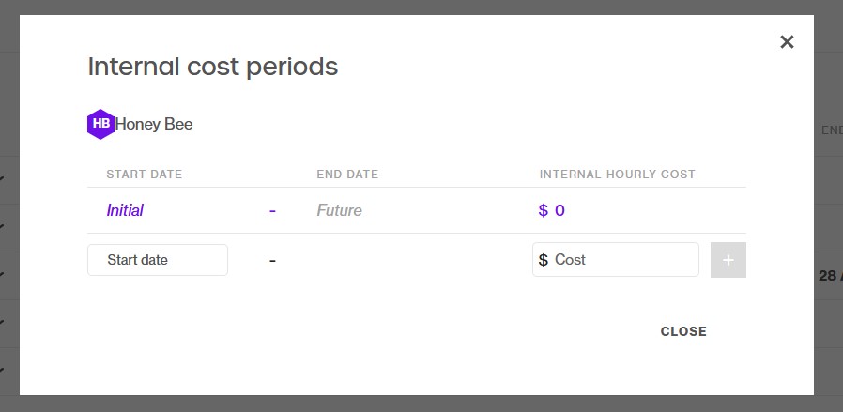The image size is (843, 412).
Task: Focus the Cost input field
Action: pyautogui.click(x=616, y=260)
